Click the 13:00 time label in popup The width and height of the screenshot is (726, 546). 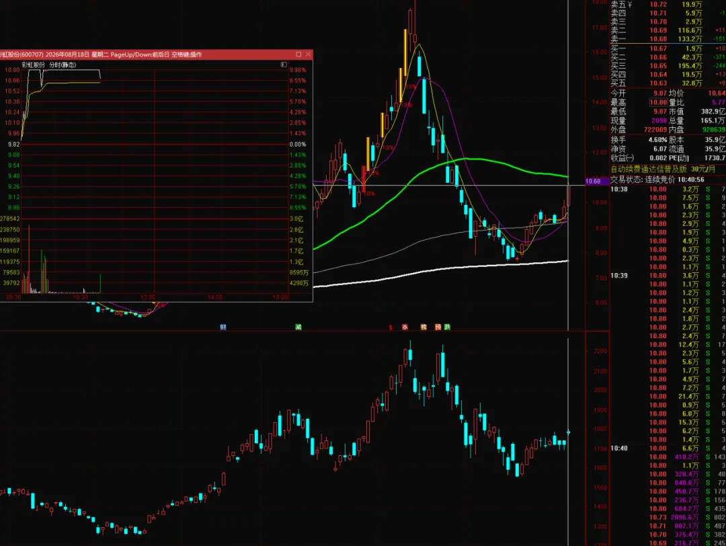click(x=148, y=297)
